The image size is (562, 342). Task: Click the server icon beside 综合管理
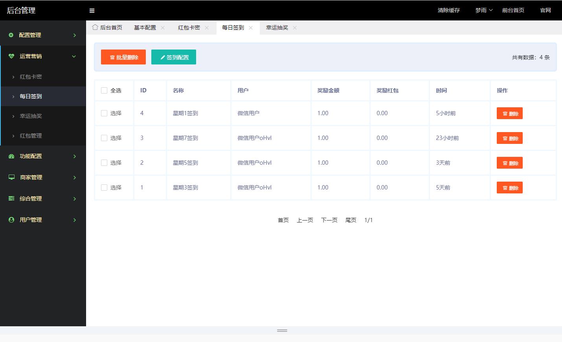click(11, 199)
